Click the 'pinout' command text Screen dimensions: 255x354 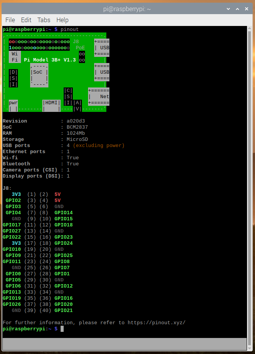pyautogui.click(x=70, y=29)
